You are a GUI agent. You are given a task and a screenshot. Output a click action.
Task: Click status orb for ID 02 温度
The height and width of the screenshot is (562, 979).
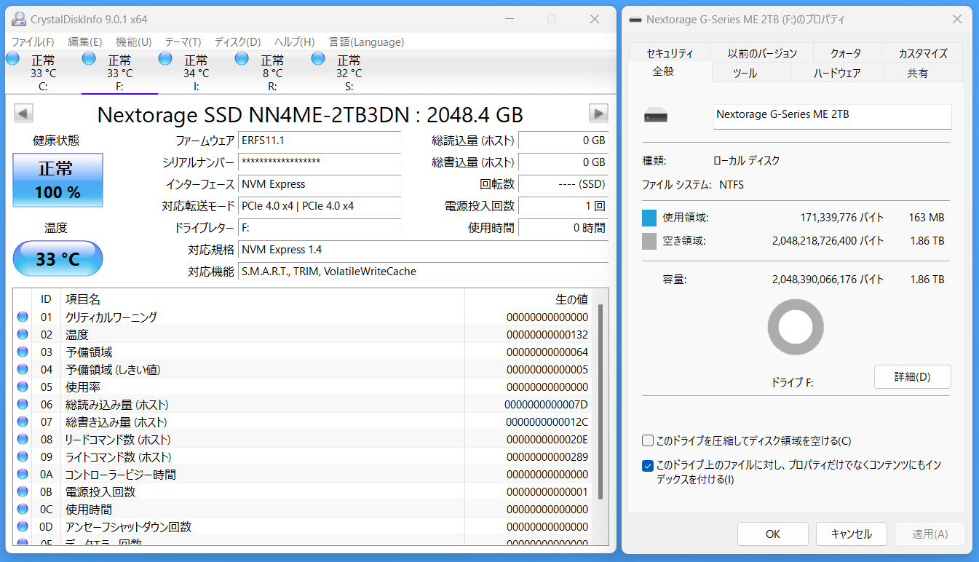coord(23,334)
